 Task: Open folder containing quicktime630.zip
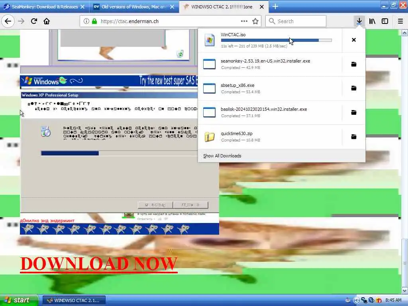click(354, 137)
